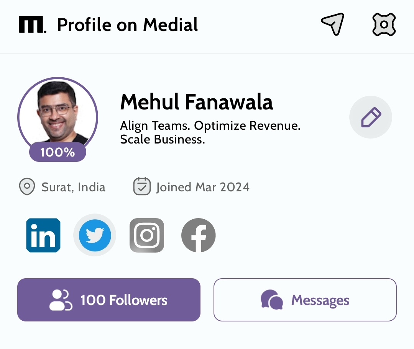View the 100 Followers list

(x=109, y=300)
